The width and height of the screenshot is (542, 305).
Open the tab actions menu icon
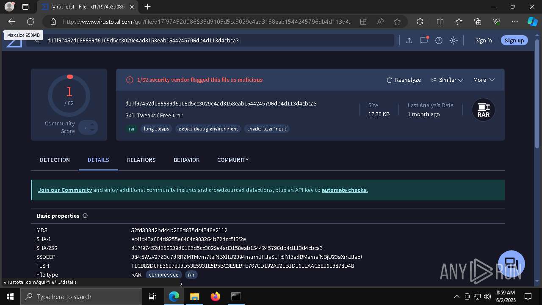pyautogui.click(x=25, y=7)
